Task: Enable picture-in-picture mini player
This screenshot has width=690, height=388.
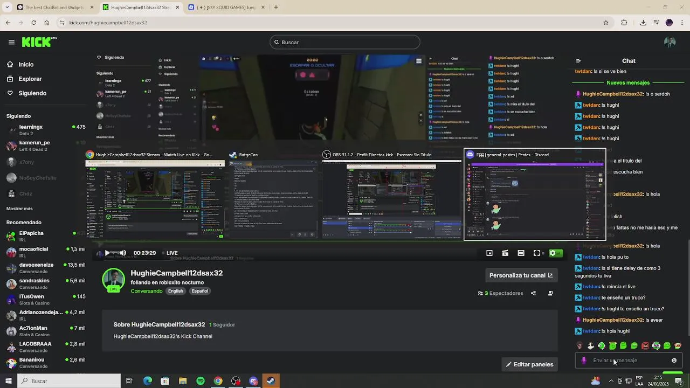Action: coord(489,253)
